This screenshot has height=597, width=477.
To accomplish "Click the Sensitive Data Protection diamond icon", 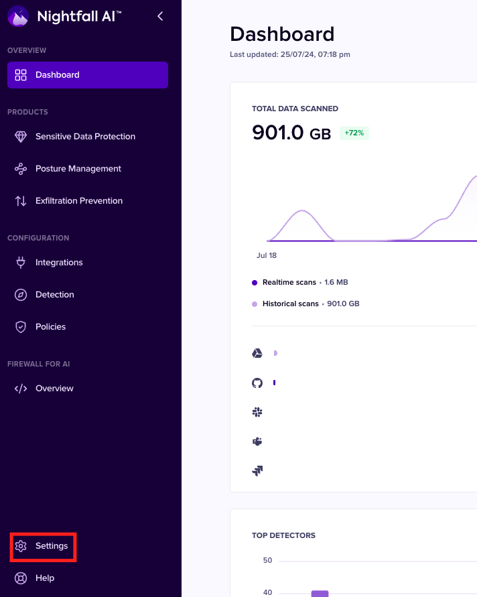I will point(21,137).
